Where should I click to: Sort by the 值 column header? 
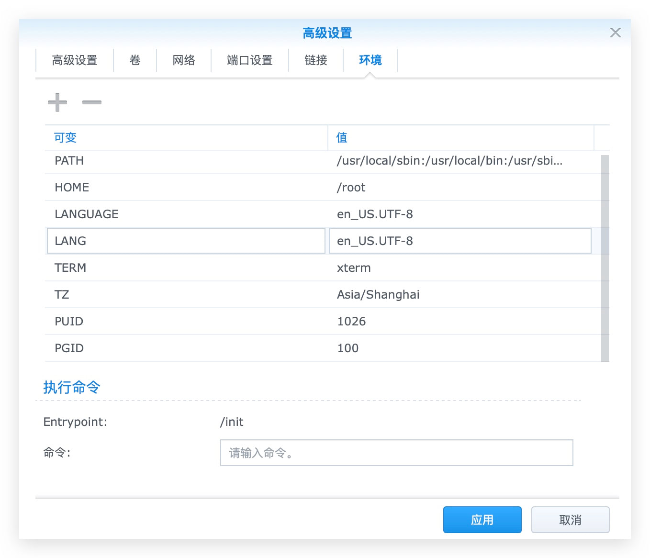tap(461, 138)
